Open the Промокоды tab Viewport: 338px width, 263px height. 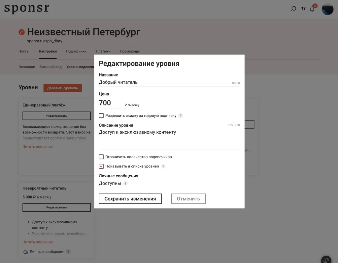click(129, 51)
